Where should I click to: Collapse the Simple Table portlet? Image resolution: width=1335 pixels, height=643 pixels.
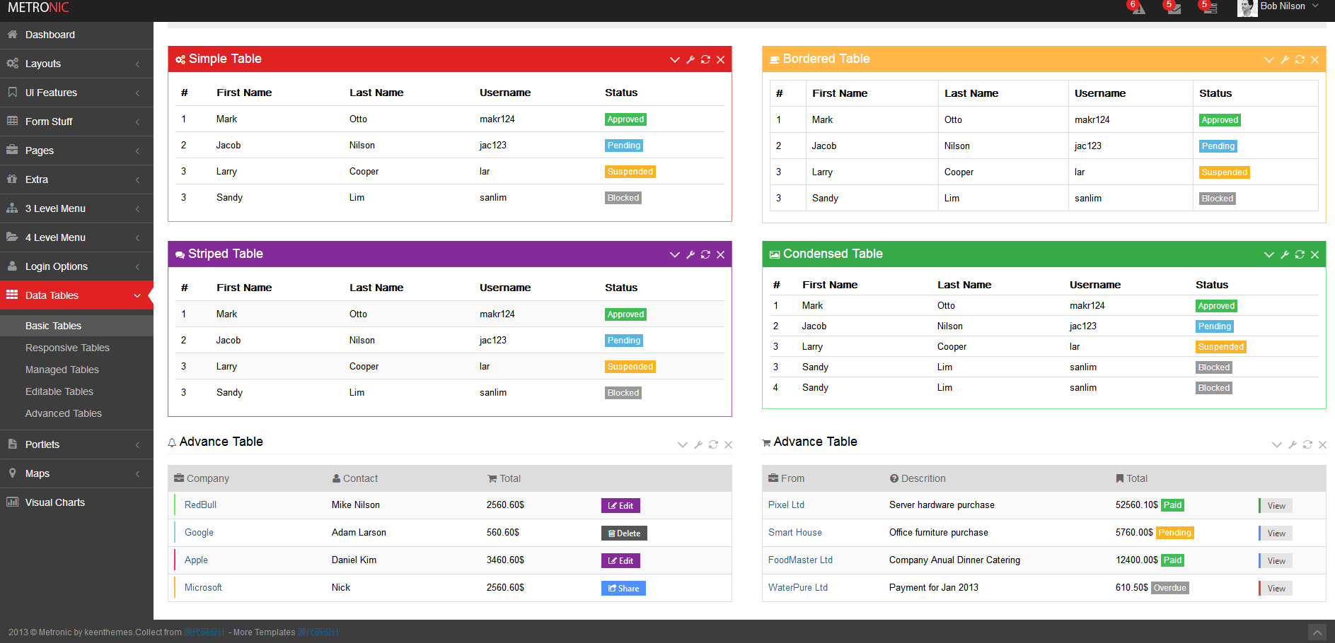(x=675, y=60)
